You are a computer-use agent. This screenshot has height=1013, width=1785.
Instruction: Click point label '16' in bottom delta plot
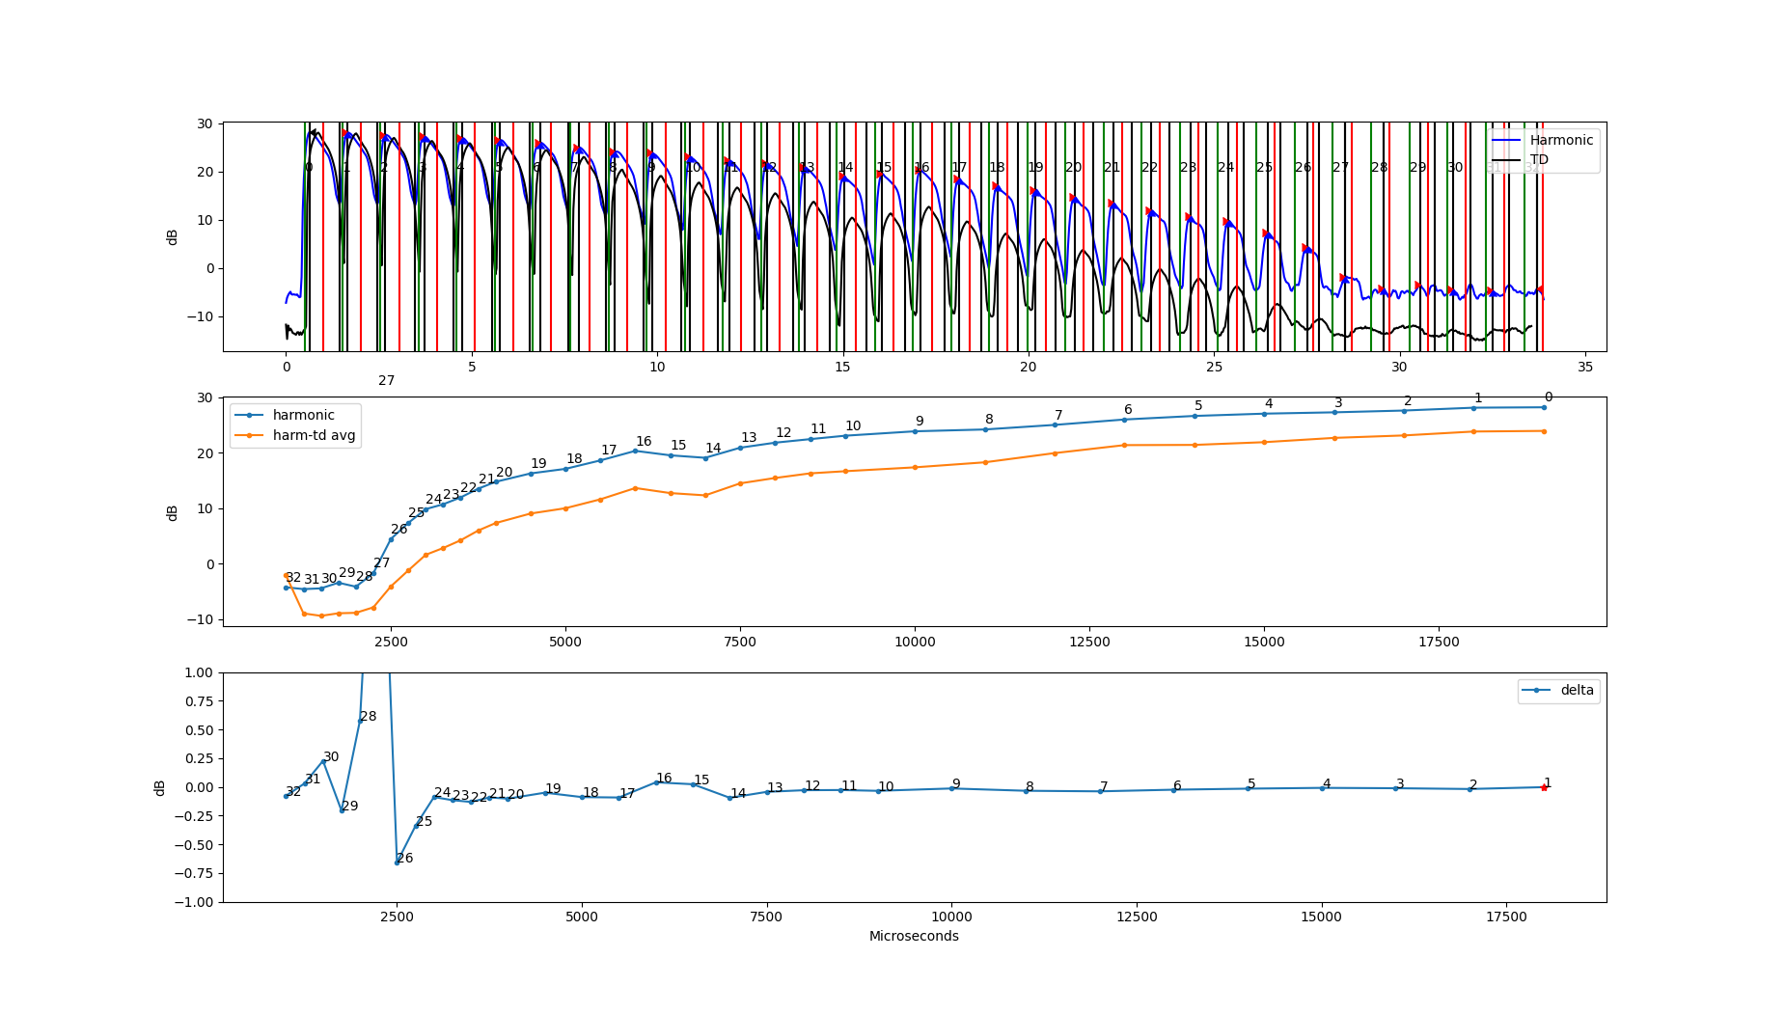click(664, 778)
